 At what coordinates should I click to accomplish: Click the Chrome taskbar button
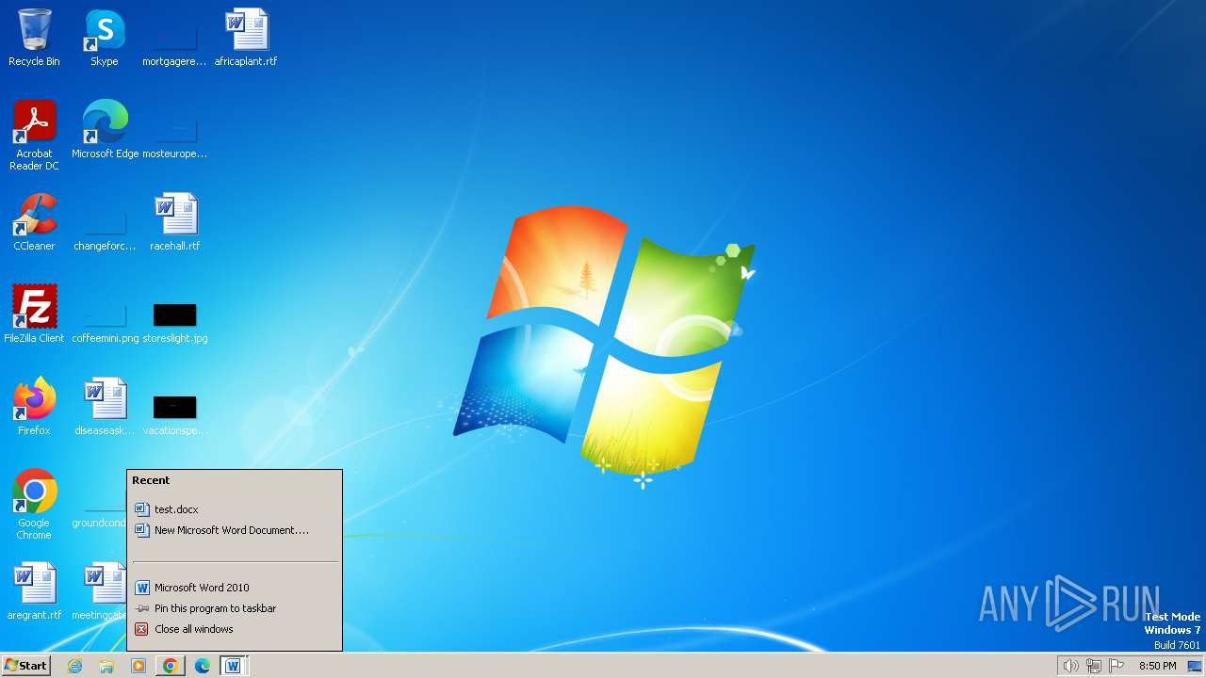(171, 666)
